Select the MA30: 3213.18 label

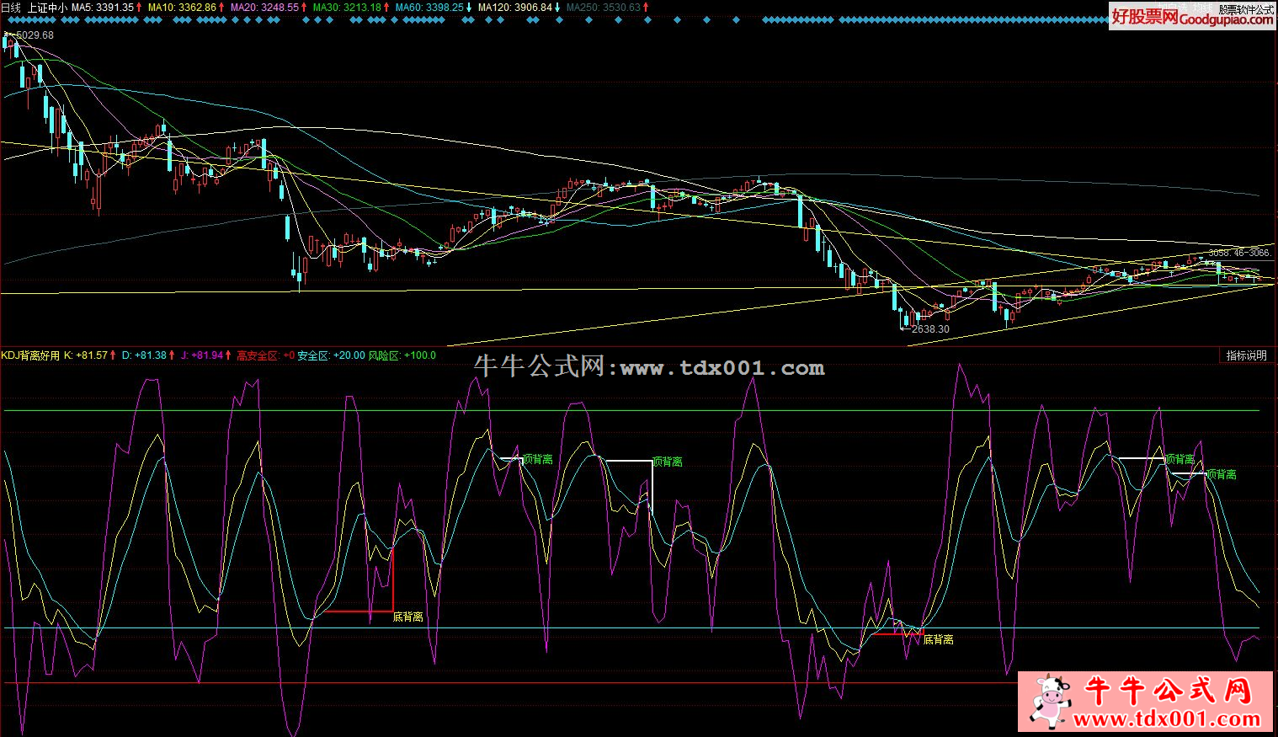tap(347, 7)
